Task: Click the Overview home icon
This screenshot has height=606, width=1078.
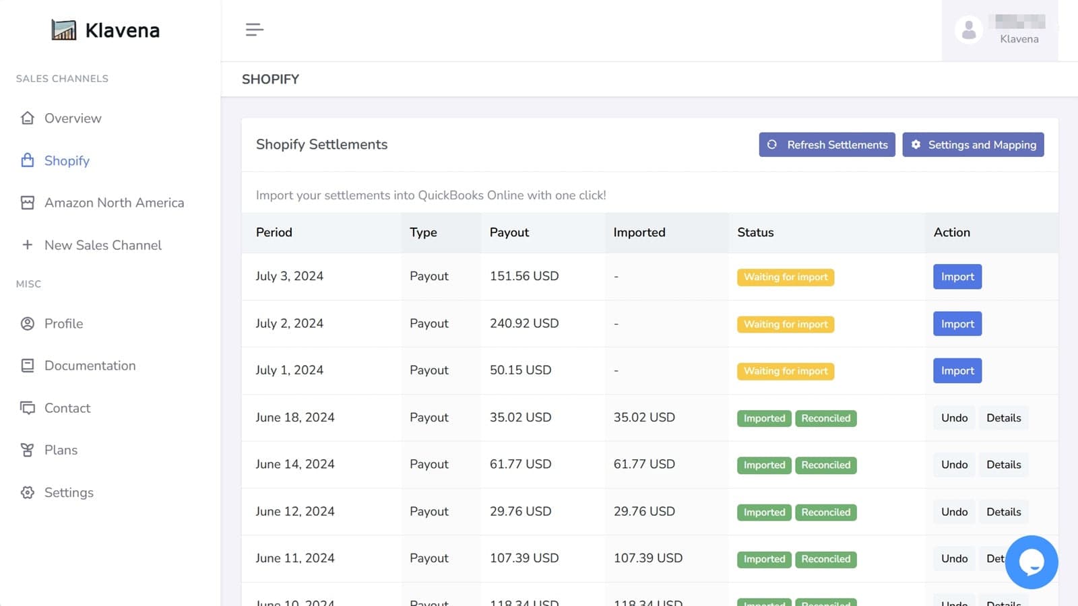Action: pos(28,119)
